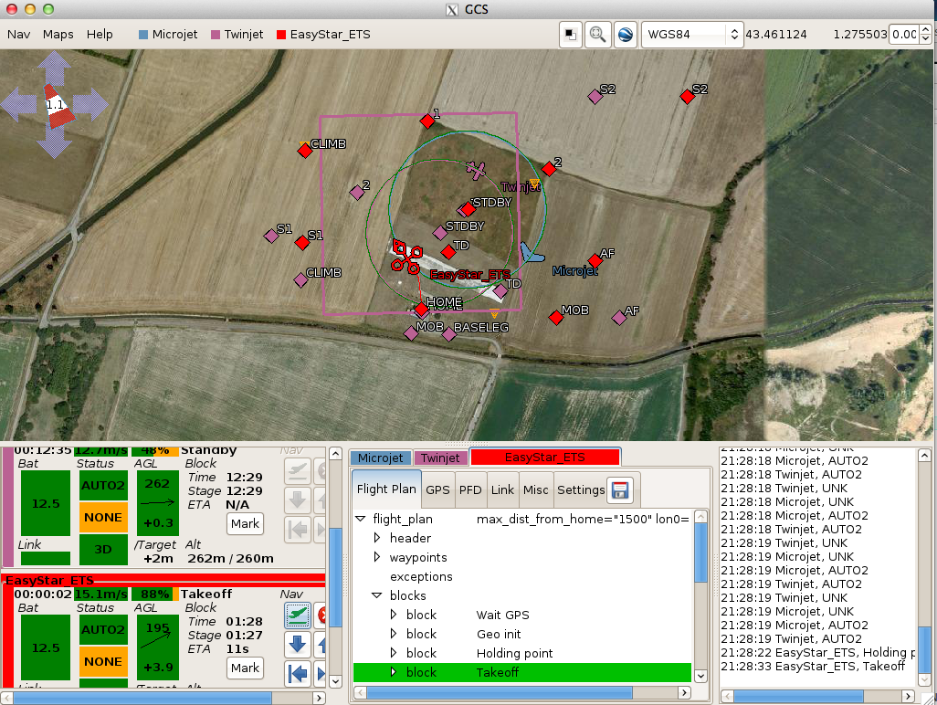Collapse the flight_plan tree node
This screenshot has height=705, width=937.
coord(361,519)
